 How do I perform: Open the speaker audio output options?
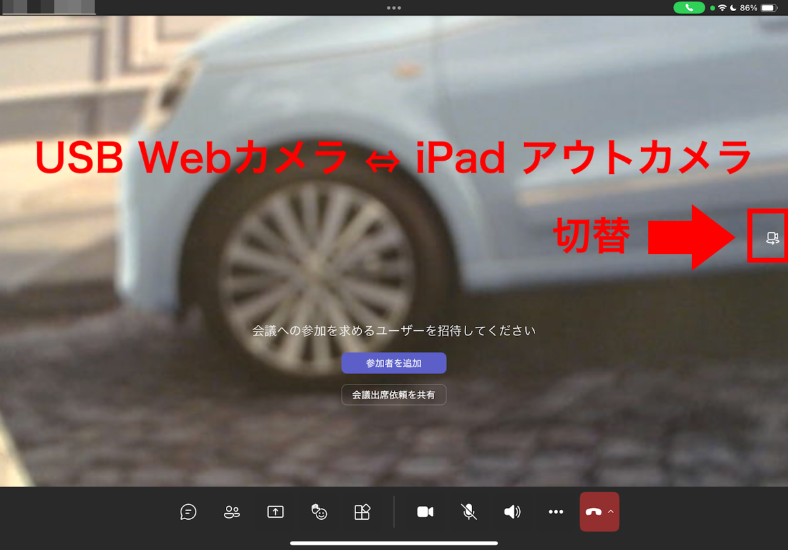[512, 512]
